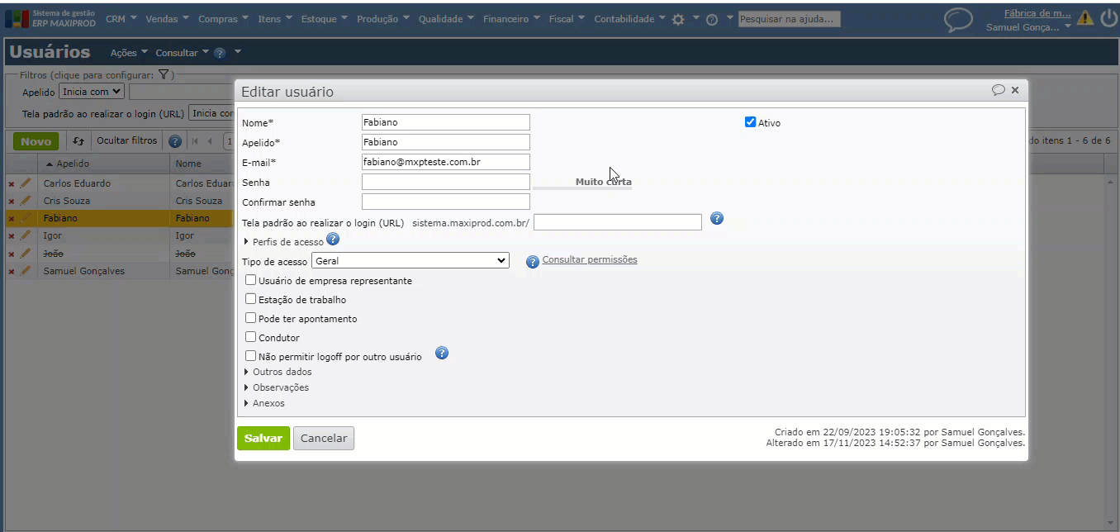Click the comment bubble icon in dialog title

999,90
